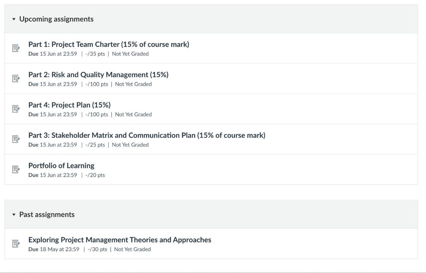Click the Upcoming assignments header text
This screenshot has height=273, width=426.
56,19
